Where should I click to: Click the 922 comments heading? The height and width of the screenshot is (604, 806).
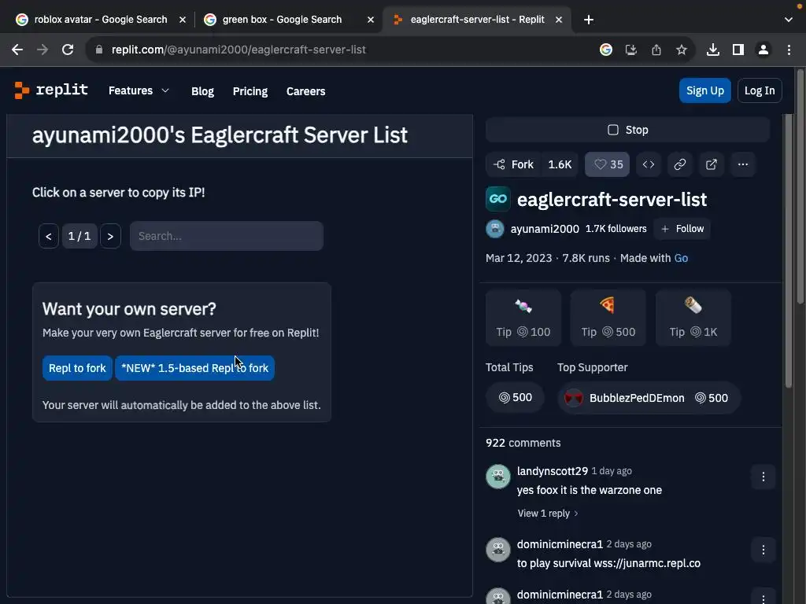523,443
